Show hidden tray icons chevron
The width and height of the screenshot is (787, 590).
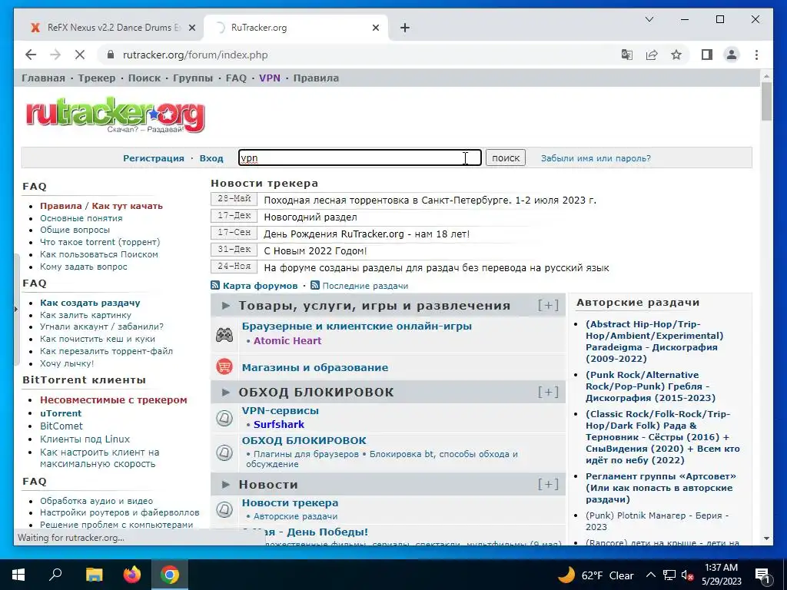coord(650,575)
